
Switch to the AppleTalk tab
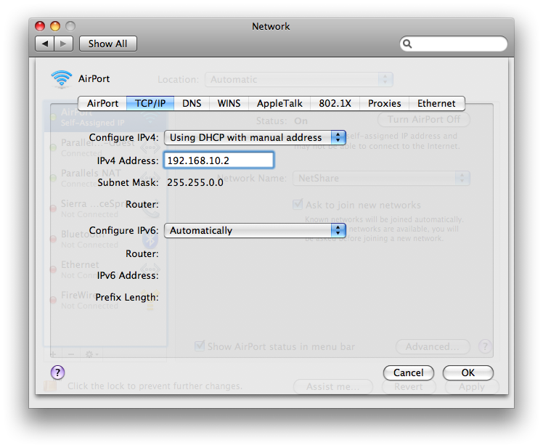tap(279, 103)
